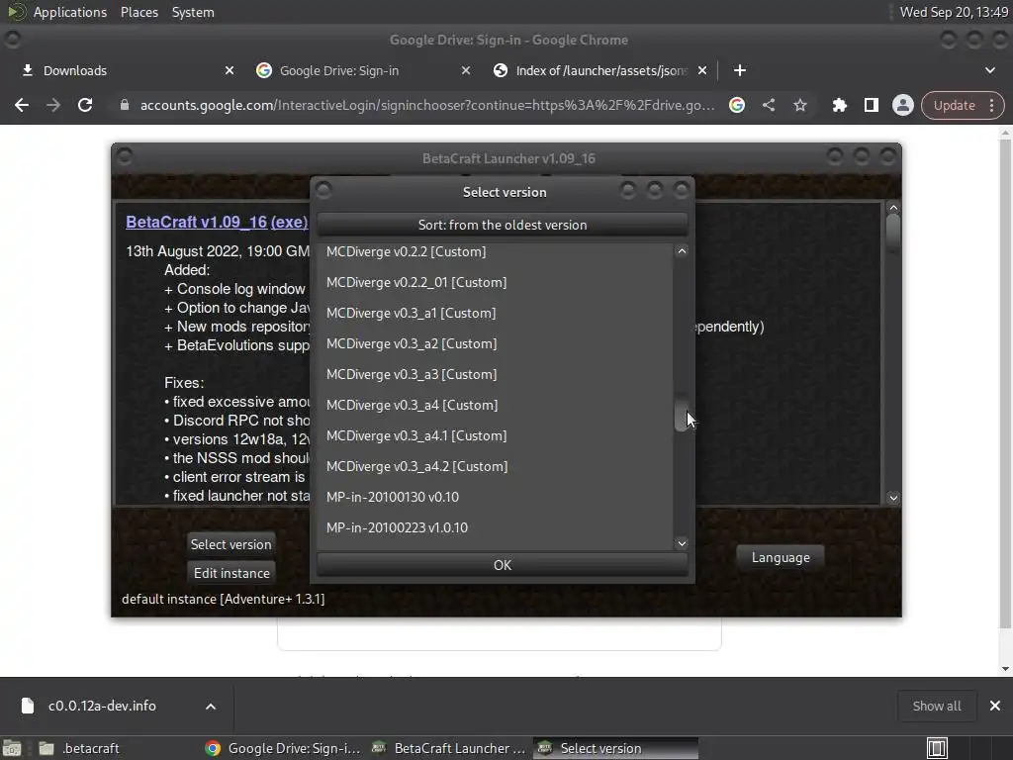Switch to Google Drive: Sign-in taskbar entry
The height and width of the screenshot is (760, 1013).
tap(284, 748)
